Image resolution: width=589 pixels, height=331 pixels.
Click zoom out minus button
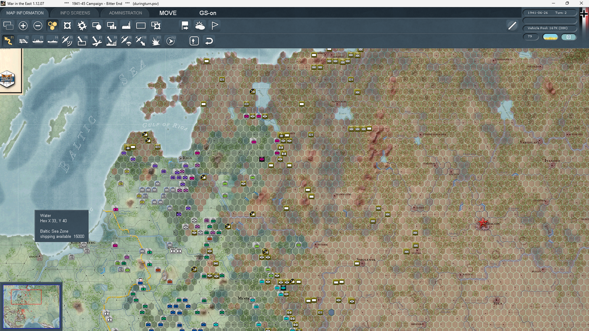(x=38, y=26)
